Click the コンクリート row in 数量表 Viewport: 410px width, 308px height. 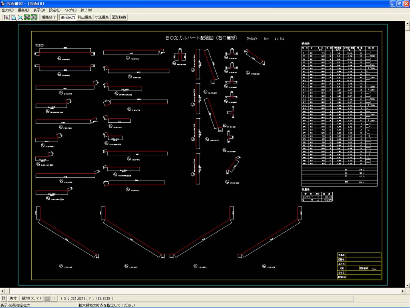317,197
